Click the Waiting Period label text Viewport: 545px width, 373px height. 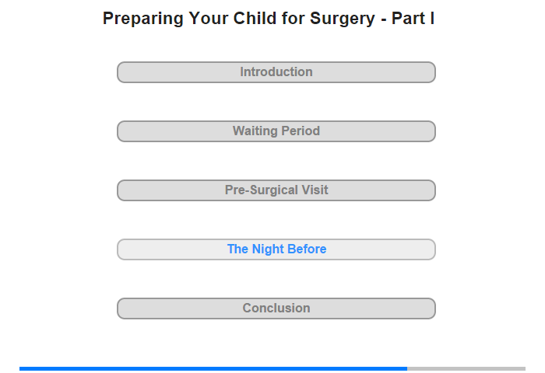pyautogui.click(x=276, y=131)
